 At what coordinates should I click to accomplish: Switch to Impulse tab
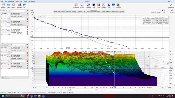74,11
